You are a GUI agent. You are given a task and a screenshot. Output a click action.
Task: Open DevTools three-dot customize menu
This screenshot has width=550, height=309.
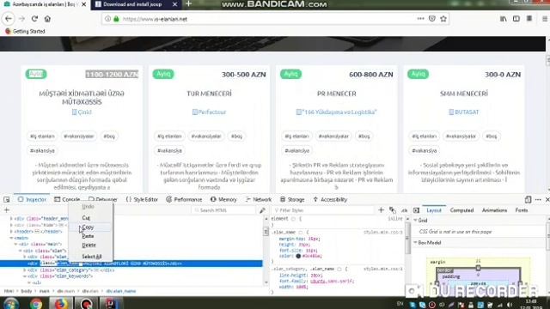538,199
